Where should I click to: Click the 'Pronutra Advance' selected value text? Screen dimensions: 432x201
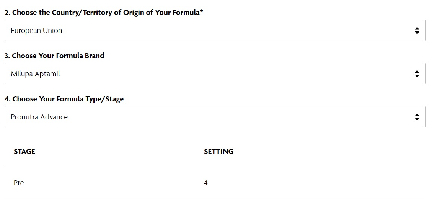[x=39, y=117]
